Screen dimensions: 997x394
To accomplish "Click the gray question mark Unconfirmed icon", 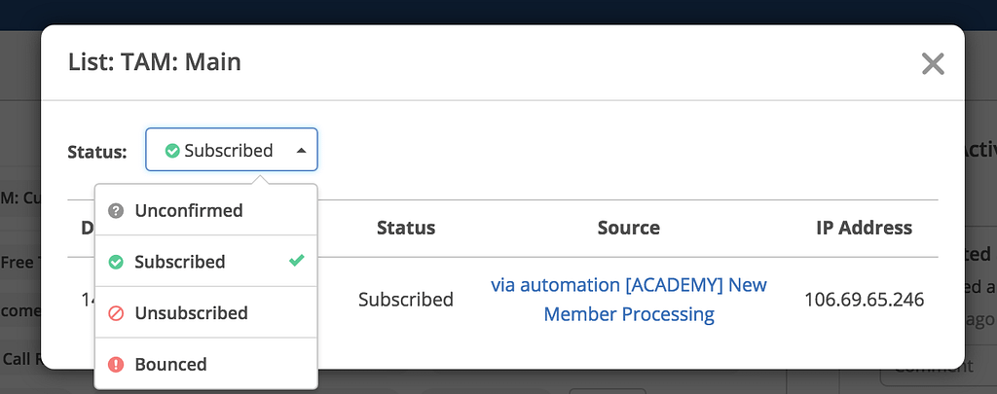I will [116, 210].
